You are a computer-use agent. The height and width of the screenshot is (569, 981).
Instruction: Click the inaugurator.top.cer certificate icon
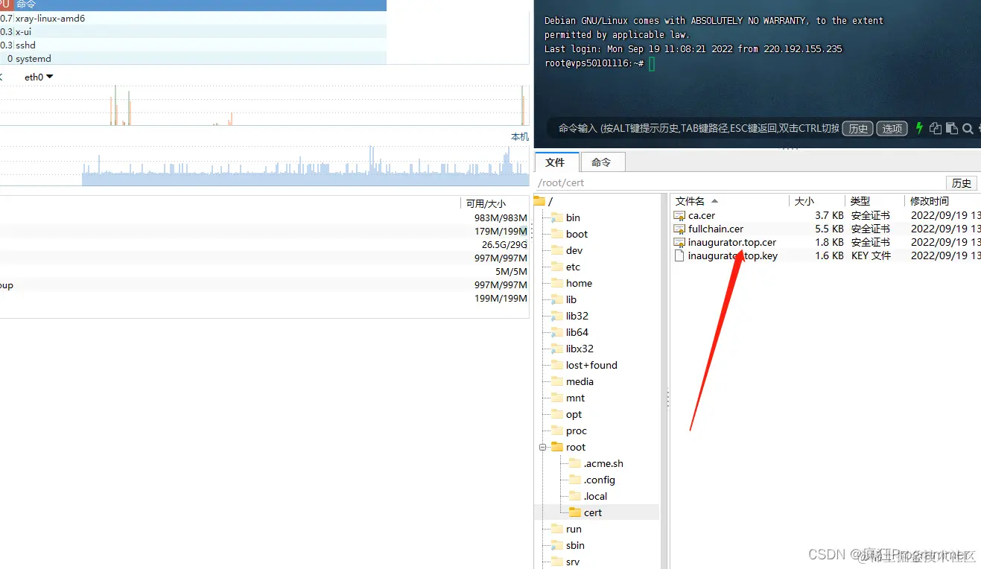(x=679, y=242)
